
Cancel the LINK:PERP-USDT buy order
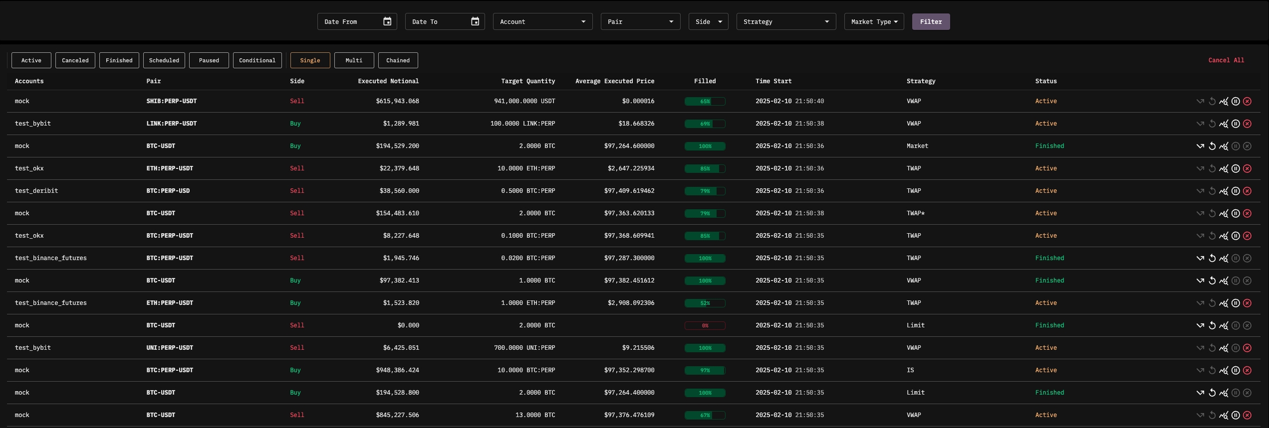tap(1247, 124)
